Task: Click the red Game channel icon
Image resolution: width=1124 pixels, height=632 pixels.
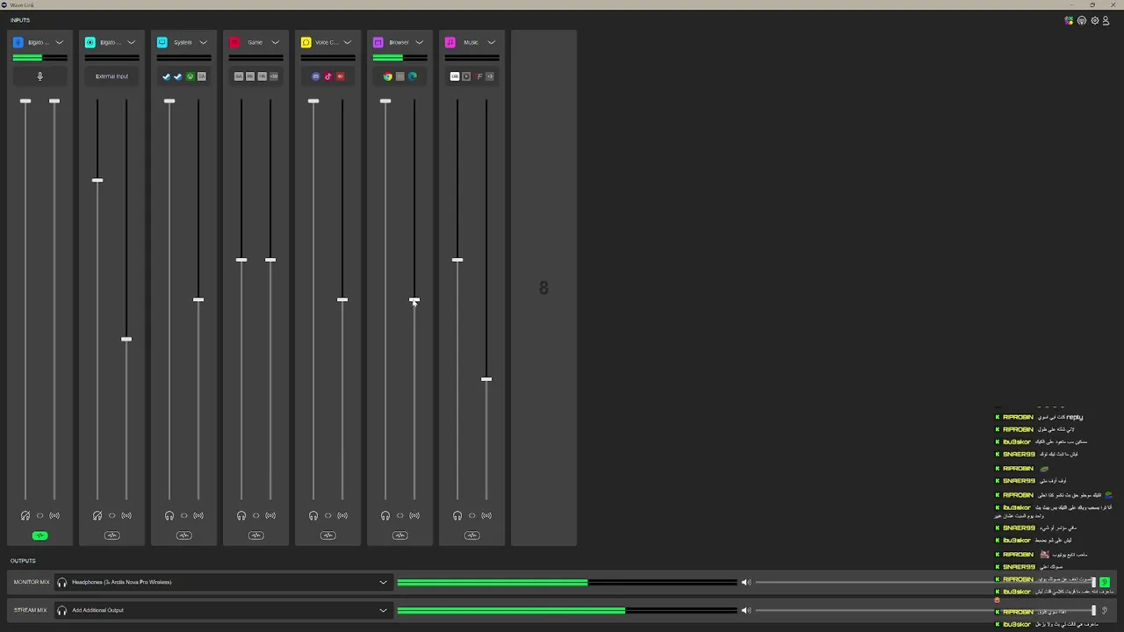Action: [x=234, y=42]
